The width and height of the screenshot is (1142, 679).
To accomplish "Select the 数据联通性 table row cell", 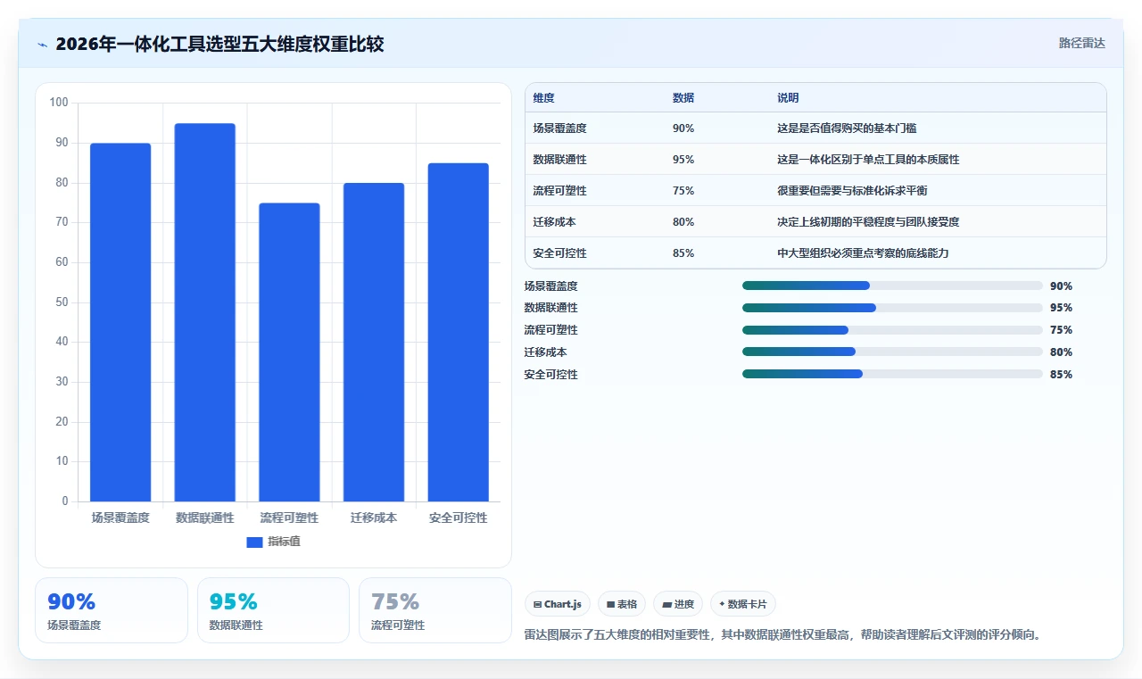I will 559,160.
